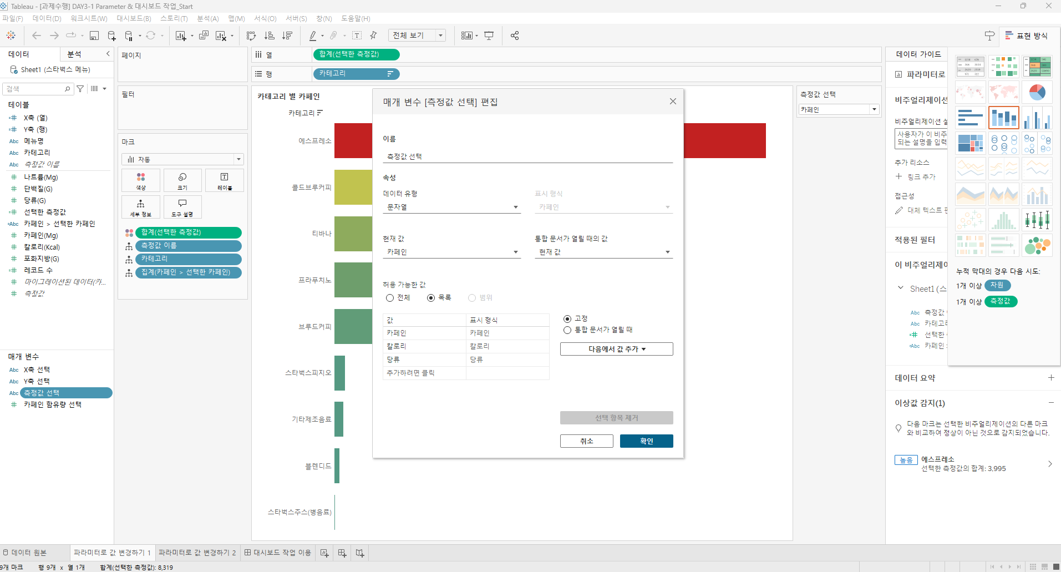Close the parameter edit dialog
The height and width of the screenshot is (572, 1061).
[673, 102]
